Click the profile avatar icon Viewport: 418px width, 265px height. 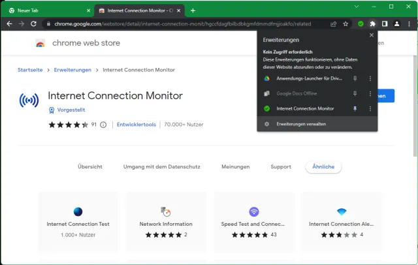click(397, 23)
